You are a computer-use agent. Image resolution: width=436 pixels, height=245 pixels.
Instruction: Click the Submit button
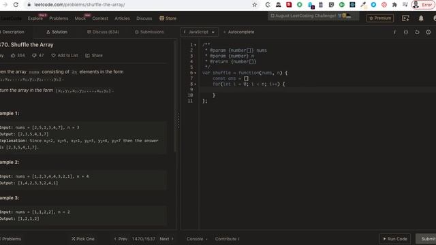coord(426,239)
